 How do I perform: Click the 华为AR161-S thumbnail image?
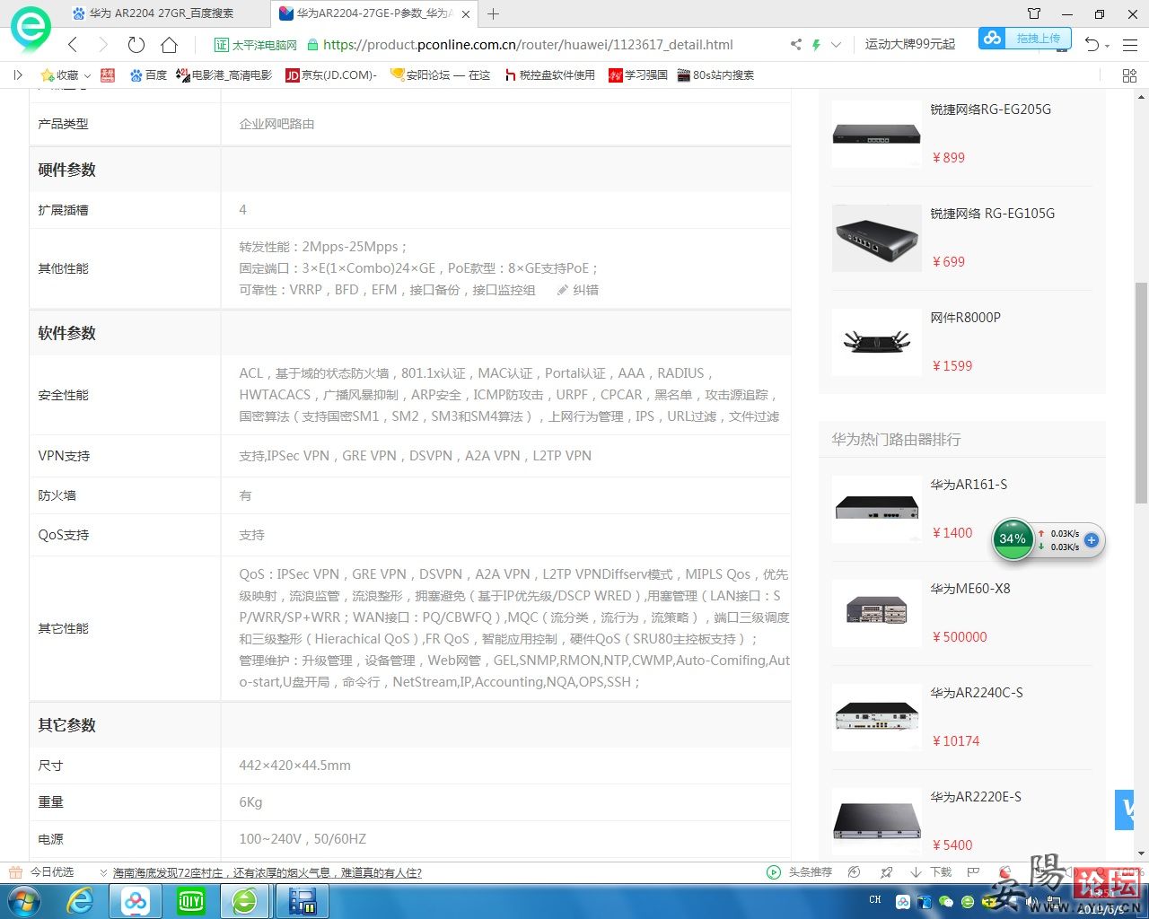point(877,509)
